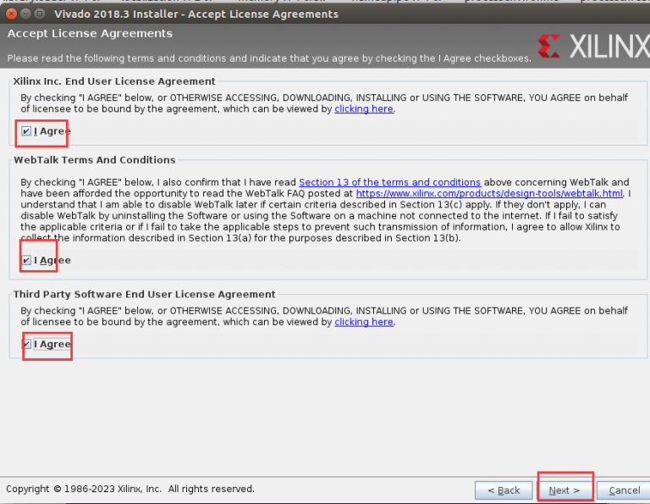Toggle I Agree under WebTalk Terms And Conditions
The image size is (650, 504).
[x=27, y=260]
